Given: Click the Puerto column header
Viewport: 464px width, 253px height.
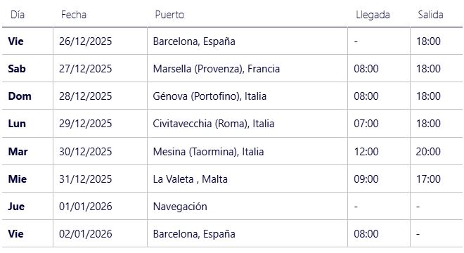Looking at the screenshot, I should [x=169, y=15].
